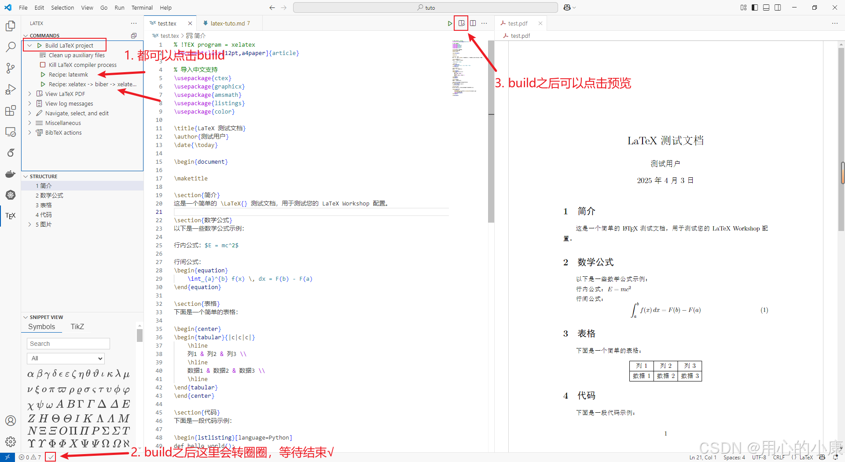
Task: Toggle Secondary Side Bar visibility
Action: pyautogui.click(x=778, y=7)
